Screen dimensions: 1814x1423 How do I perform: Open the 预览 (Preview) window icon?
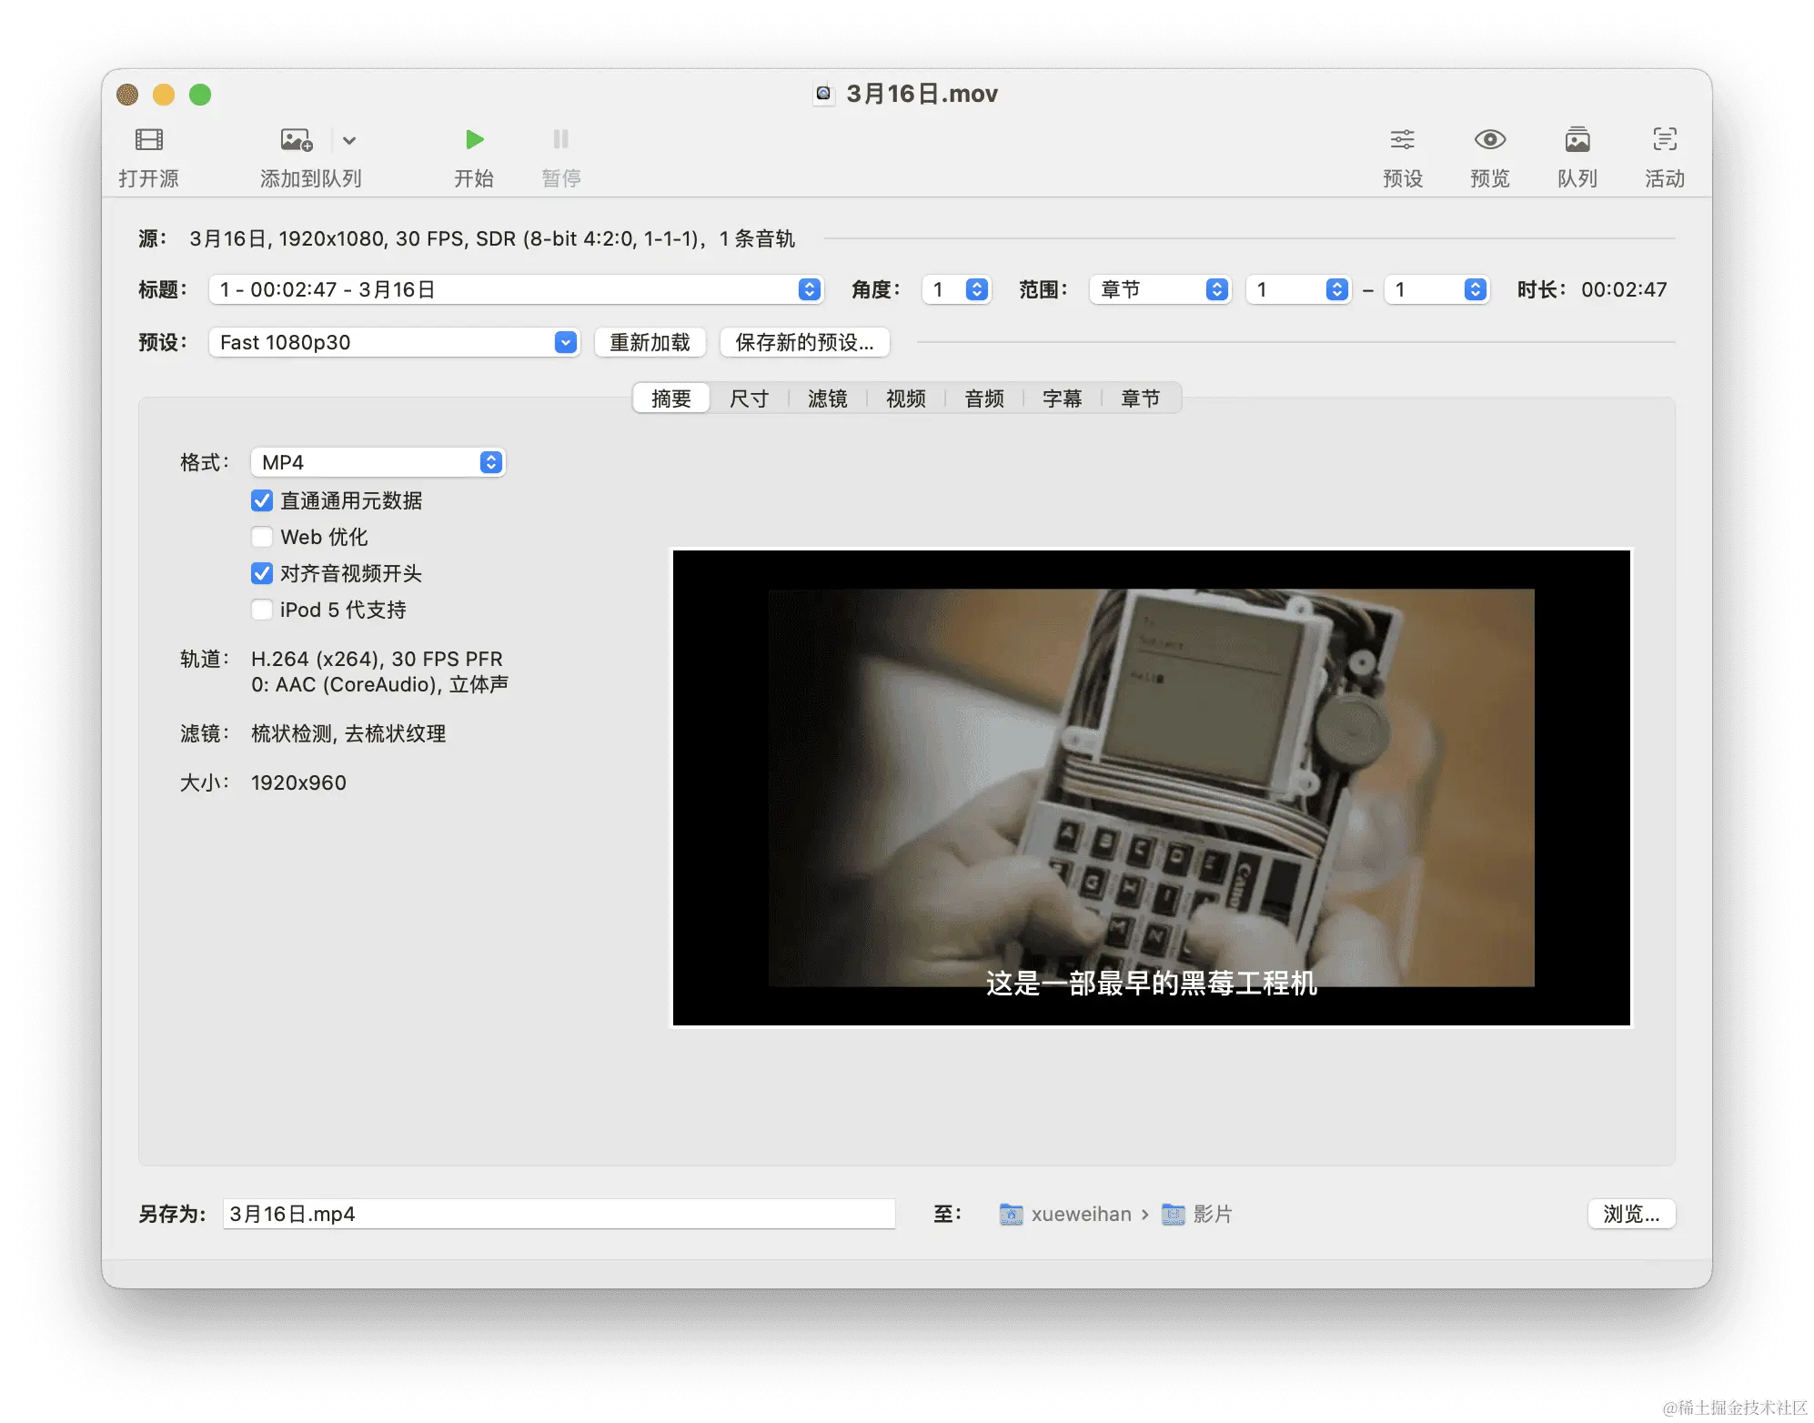click(1488, 138)
